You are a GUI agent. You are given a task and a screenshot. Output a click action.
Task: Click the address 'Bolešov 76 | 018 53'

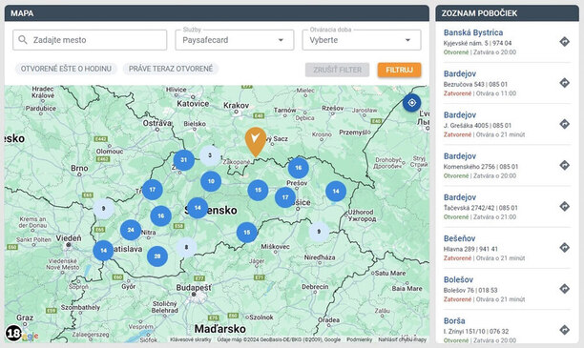[x=471, y=290]
